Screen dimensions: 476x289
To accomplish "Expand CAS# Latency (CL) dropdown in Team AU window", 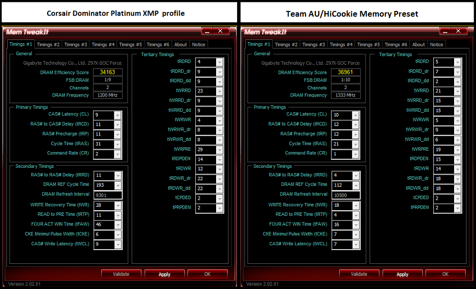I will (356, 115).
